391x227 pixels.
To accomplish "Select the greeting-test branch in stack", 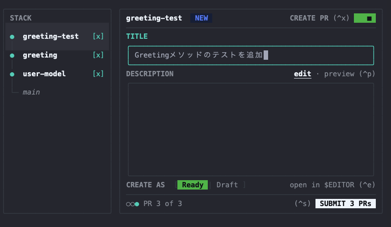I will tap(57, 36).
